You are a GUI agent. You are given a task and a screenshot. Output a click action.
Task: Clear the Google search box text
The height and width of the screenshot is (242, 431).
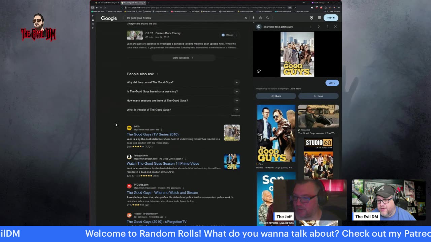tap(245, 18)
